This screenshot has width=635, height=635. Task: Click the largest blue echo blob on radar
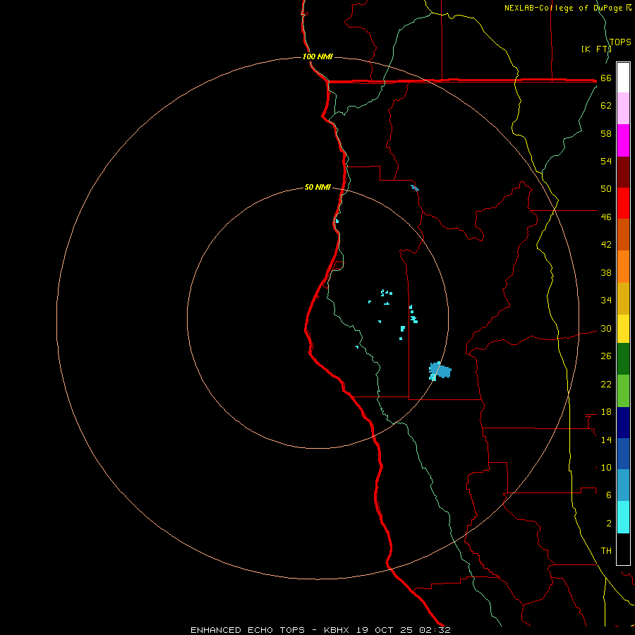click(440, 371)
